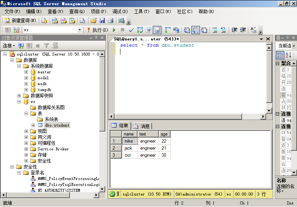Expand the tempdb database node
The image size is (297, 207).
(26, 90)
